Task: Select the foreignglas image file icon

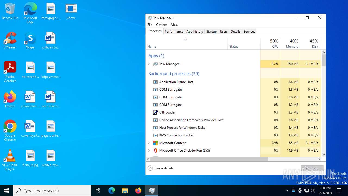Action: point(51,9)
